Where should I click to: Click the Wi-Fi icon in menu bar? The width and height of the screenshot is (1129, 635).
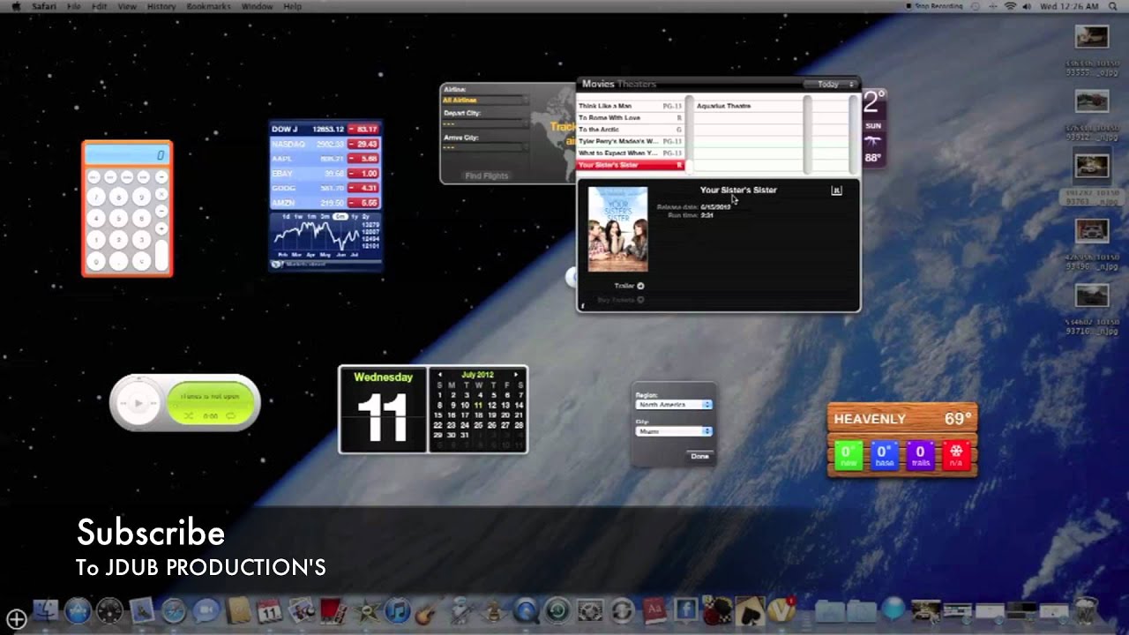(1010, 6)
